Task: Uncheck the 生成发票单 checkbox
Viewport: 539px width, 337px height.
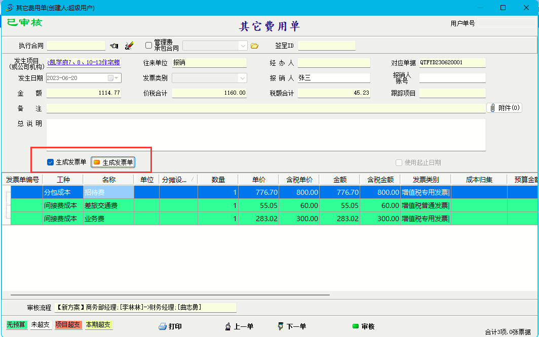Action: click(x=50, y=162)
